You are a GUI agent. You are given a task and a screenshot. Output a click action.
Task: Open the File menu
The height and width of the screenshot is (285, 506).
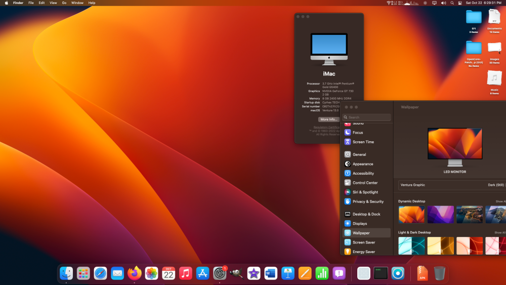point(31,3)
